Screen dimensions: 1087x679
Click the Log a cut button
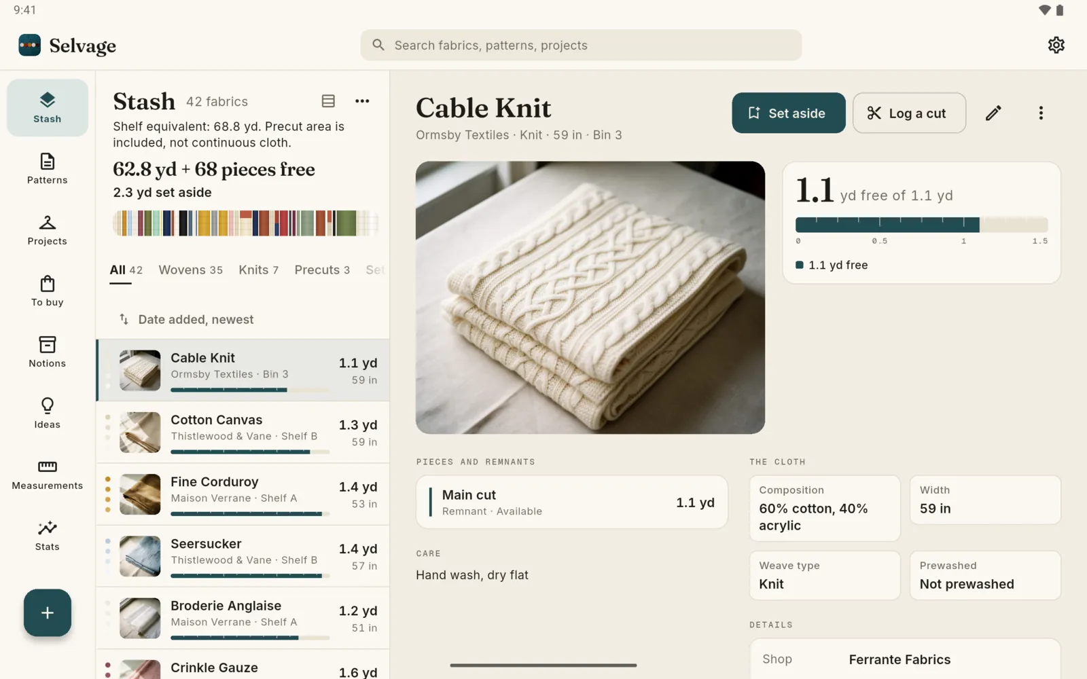909,113
